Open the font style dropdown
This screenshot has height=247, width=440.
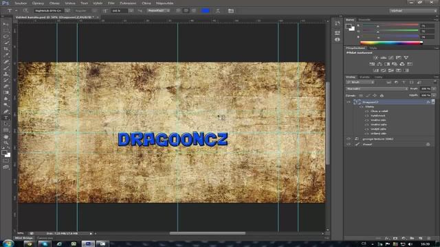[x=95, y=11]
